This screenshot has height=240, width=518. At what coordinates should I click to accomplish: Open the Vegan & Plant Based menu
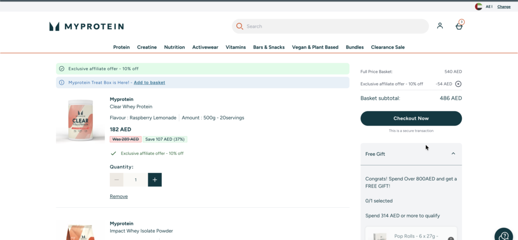[x=315, y=47]
